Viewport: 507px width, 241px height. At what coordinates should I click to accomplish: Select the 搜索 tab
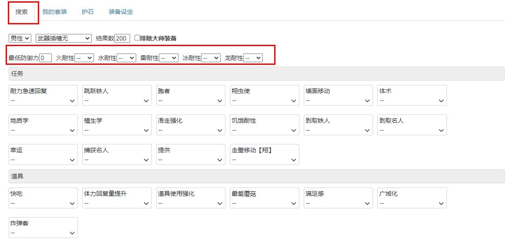(22, 12)
